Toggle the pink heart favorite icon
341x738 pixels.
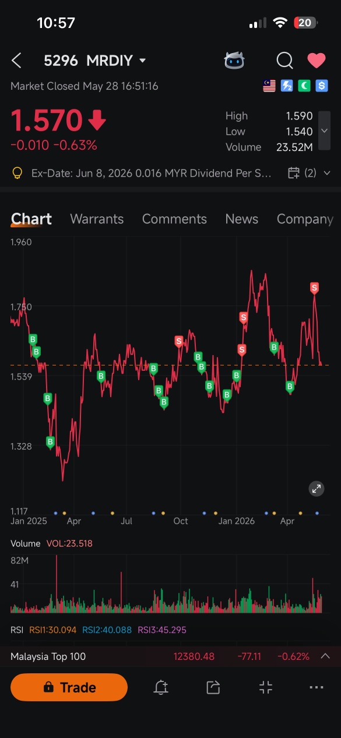(x=317, y=61)
